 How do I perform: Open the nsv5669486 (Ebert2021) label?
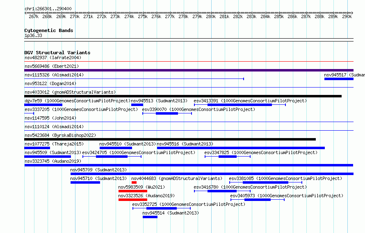pyautogui.click(x=52, y=66)
